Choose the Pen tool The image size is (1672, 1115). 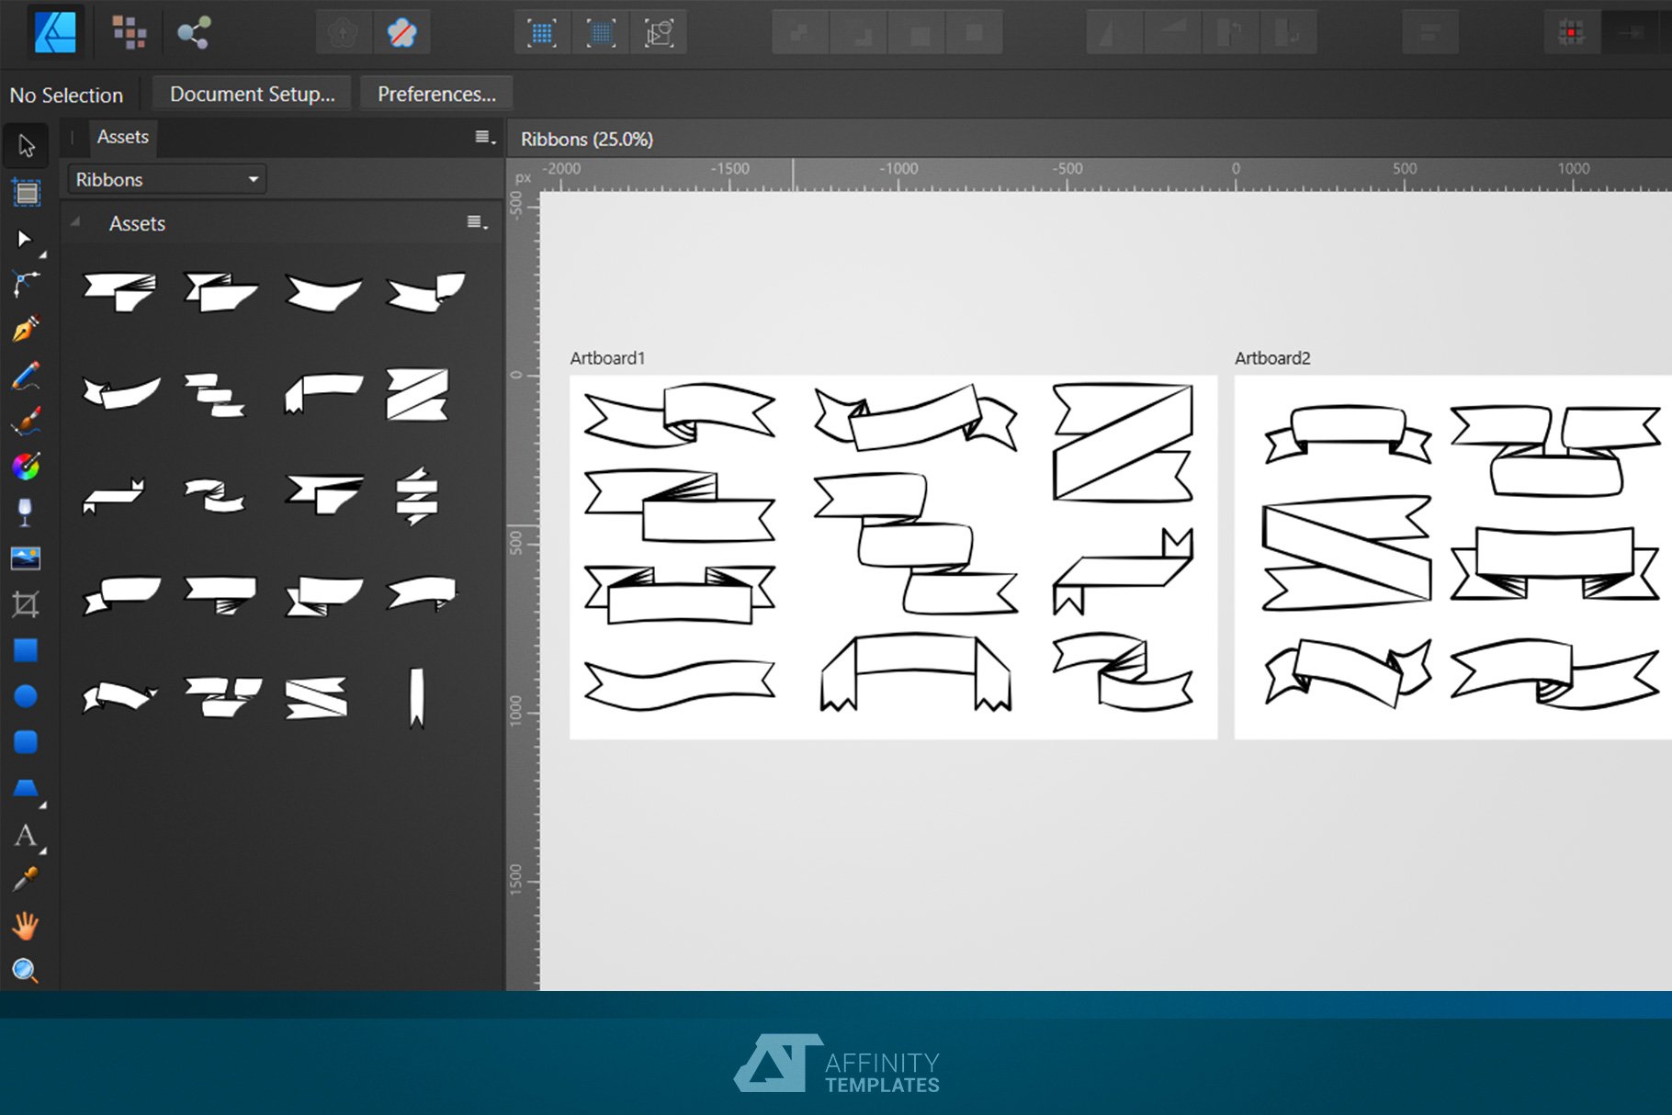coord(27,331)
